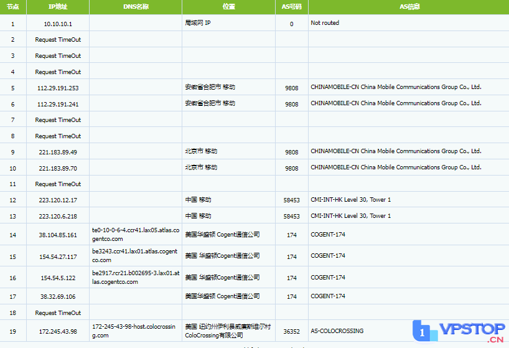Select Request TimeOut in row 2
The height and width of the screenshot is (348, 509).
pos(58,40)
